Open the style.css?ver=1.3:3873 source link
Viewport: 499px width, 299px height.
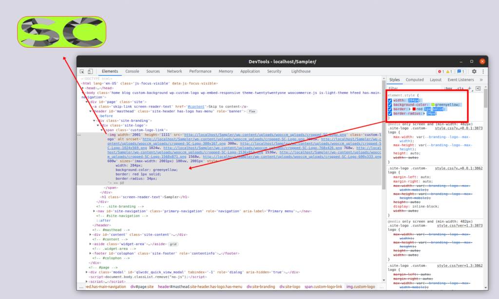coord(460,226)
